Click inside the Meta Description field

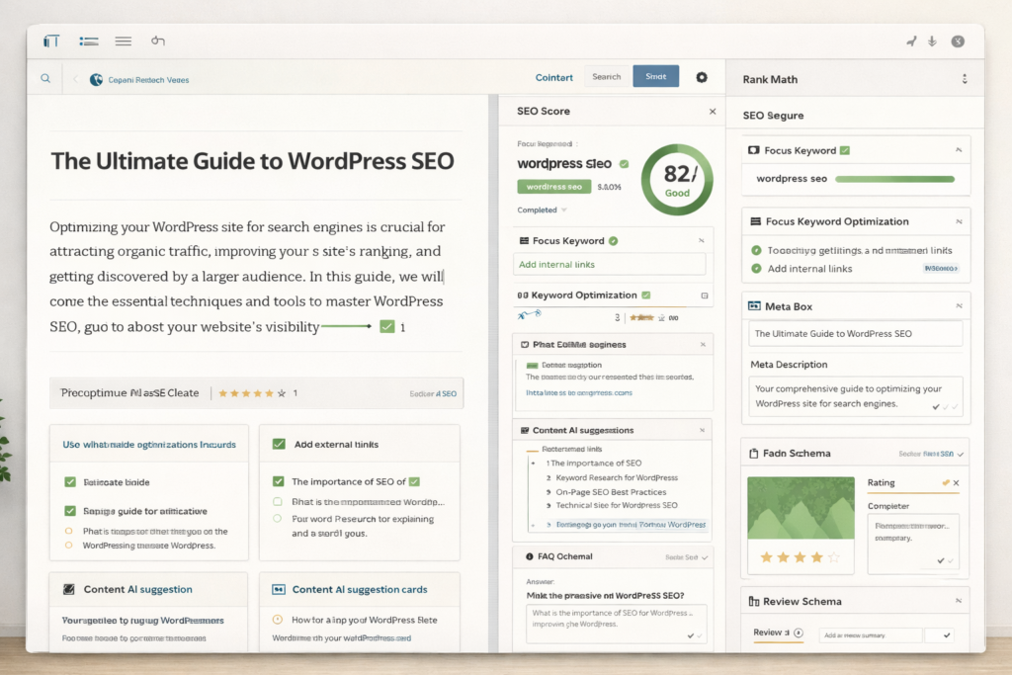pos(855,395)
